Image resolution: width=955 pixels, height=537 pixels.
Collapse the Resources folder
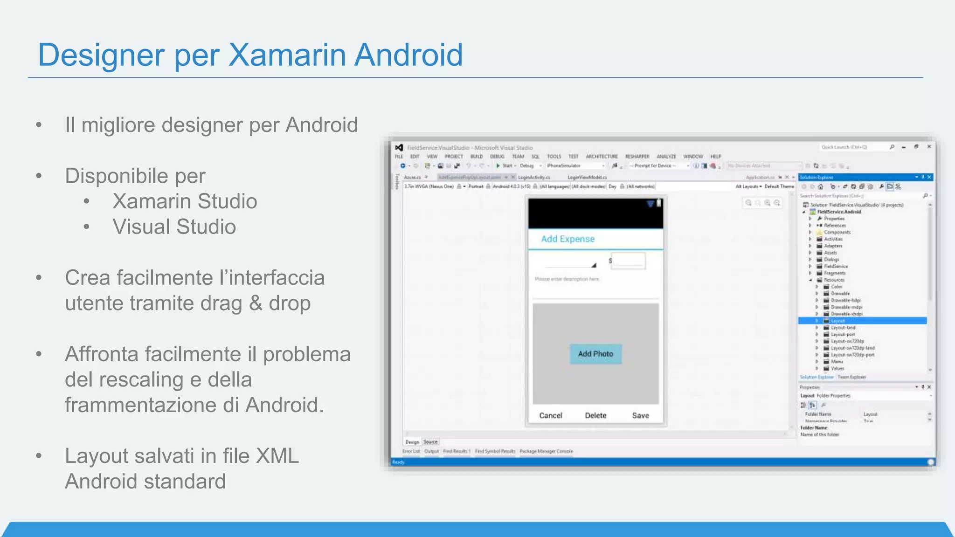(x=810, y=280)
